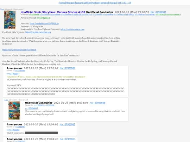The image size is (190, 142).
Task: Expand the comic page thumbnail in 19:03:04 post
Action: (14, 110)
